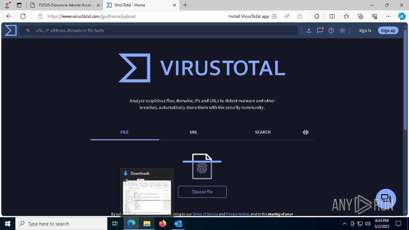Open the taskbar clock showing 8:24 PM
Screen dimensions: 409x230
(x=382, y=224)
